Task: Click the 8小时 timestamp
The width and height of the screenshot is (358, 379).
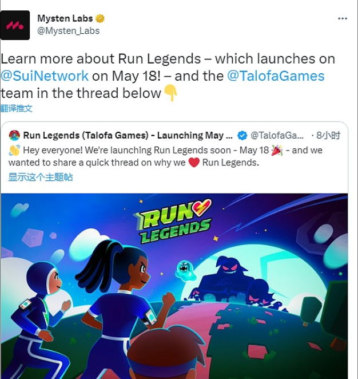Action: point(328,135)
